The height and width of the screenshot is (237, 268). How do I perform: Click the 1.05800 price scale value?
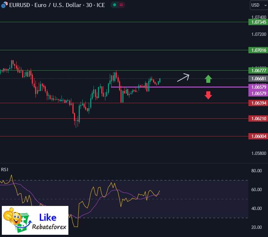259,153
